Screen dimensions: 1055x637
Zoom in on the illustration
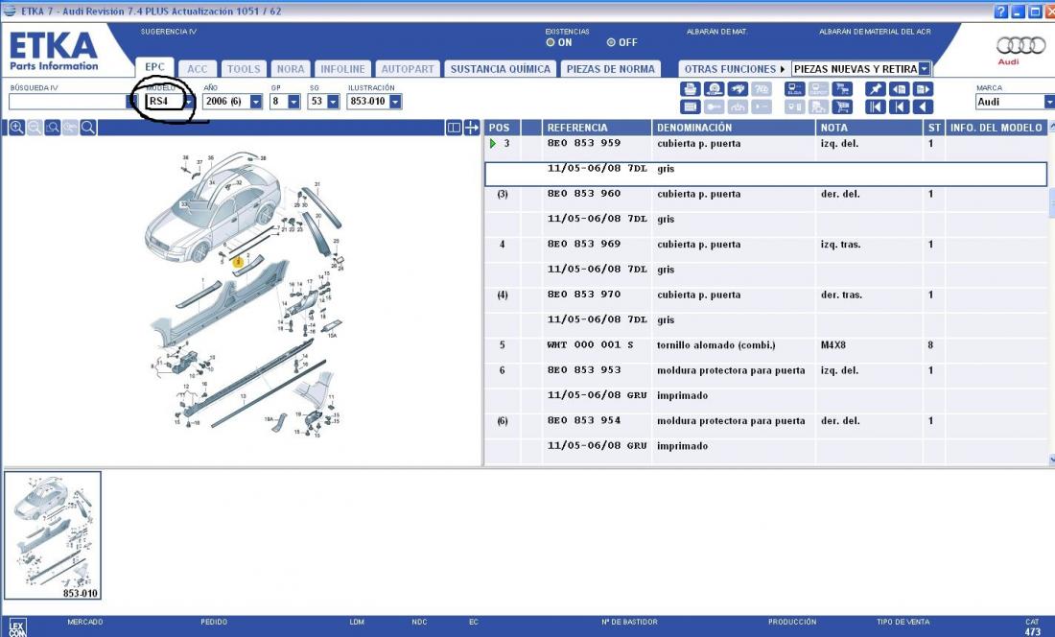tap(17, 128)
